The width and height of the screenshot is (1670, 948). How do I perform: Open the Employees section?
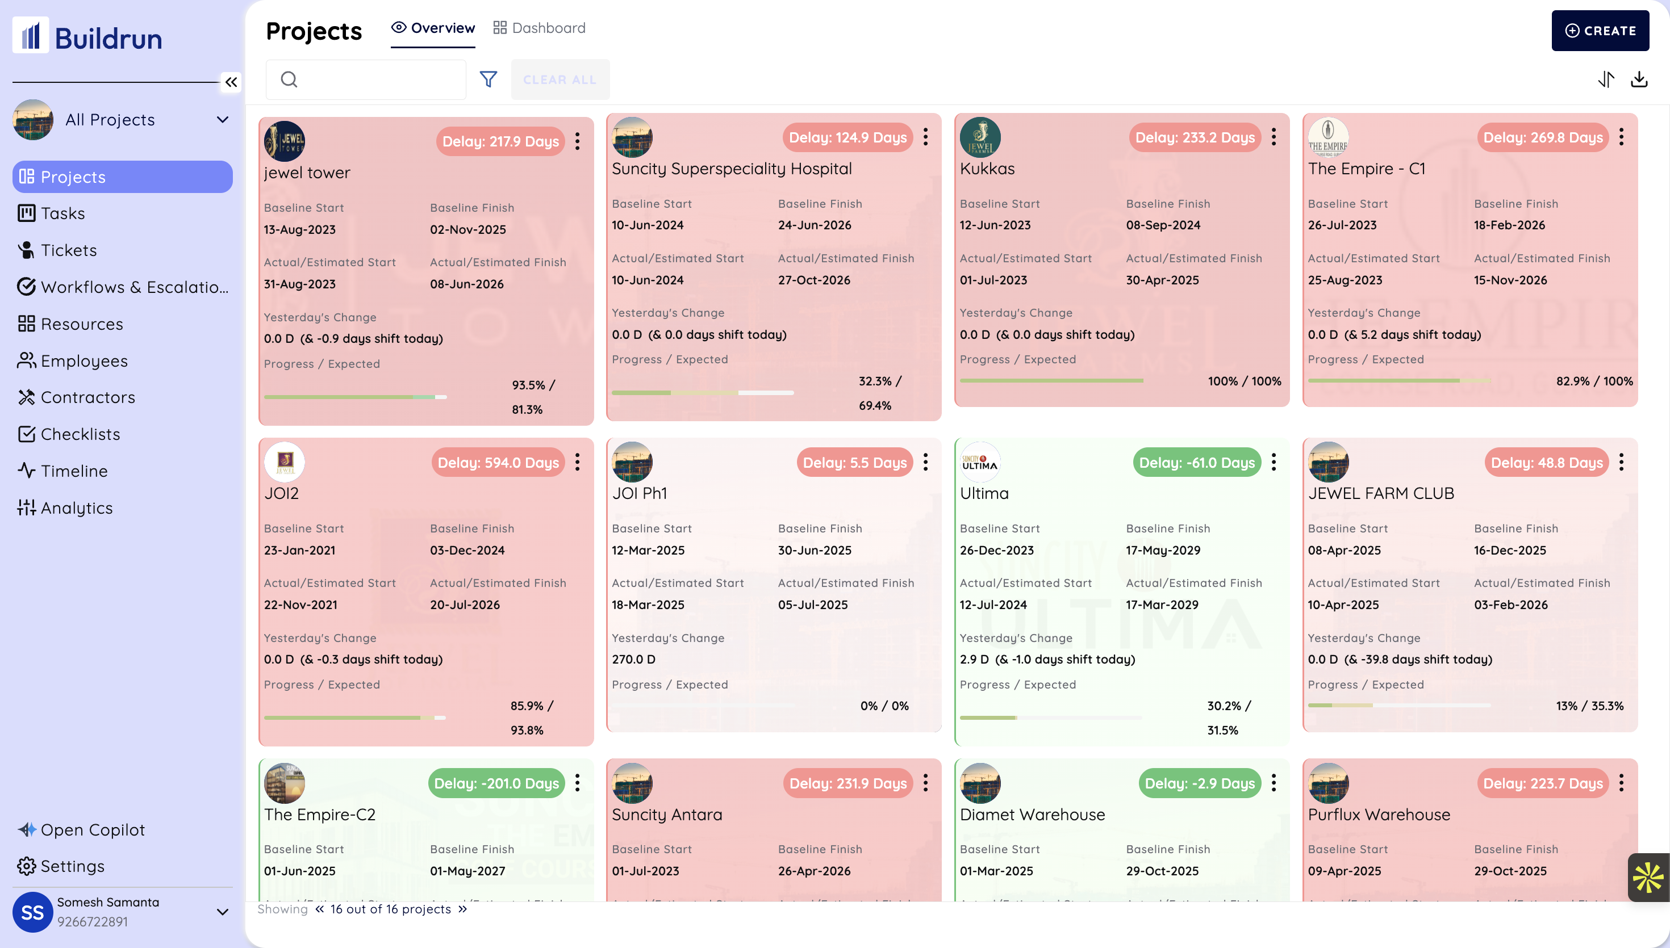tap(84, 360)
